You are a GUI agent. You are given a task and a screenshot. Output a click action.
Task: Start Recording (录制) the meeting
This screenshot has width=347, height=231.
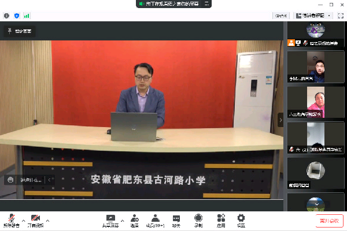198,221
